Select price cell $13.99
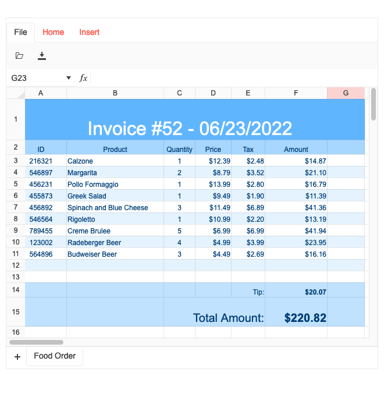The width and height of the screenshot is (384, 404). pyautogui.click(x=214, y=184)
